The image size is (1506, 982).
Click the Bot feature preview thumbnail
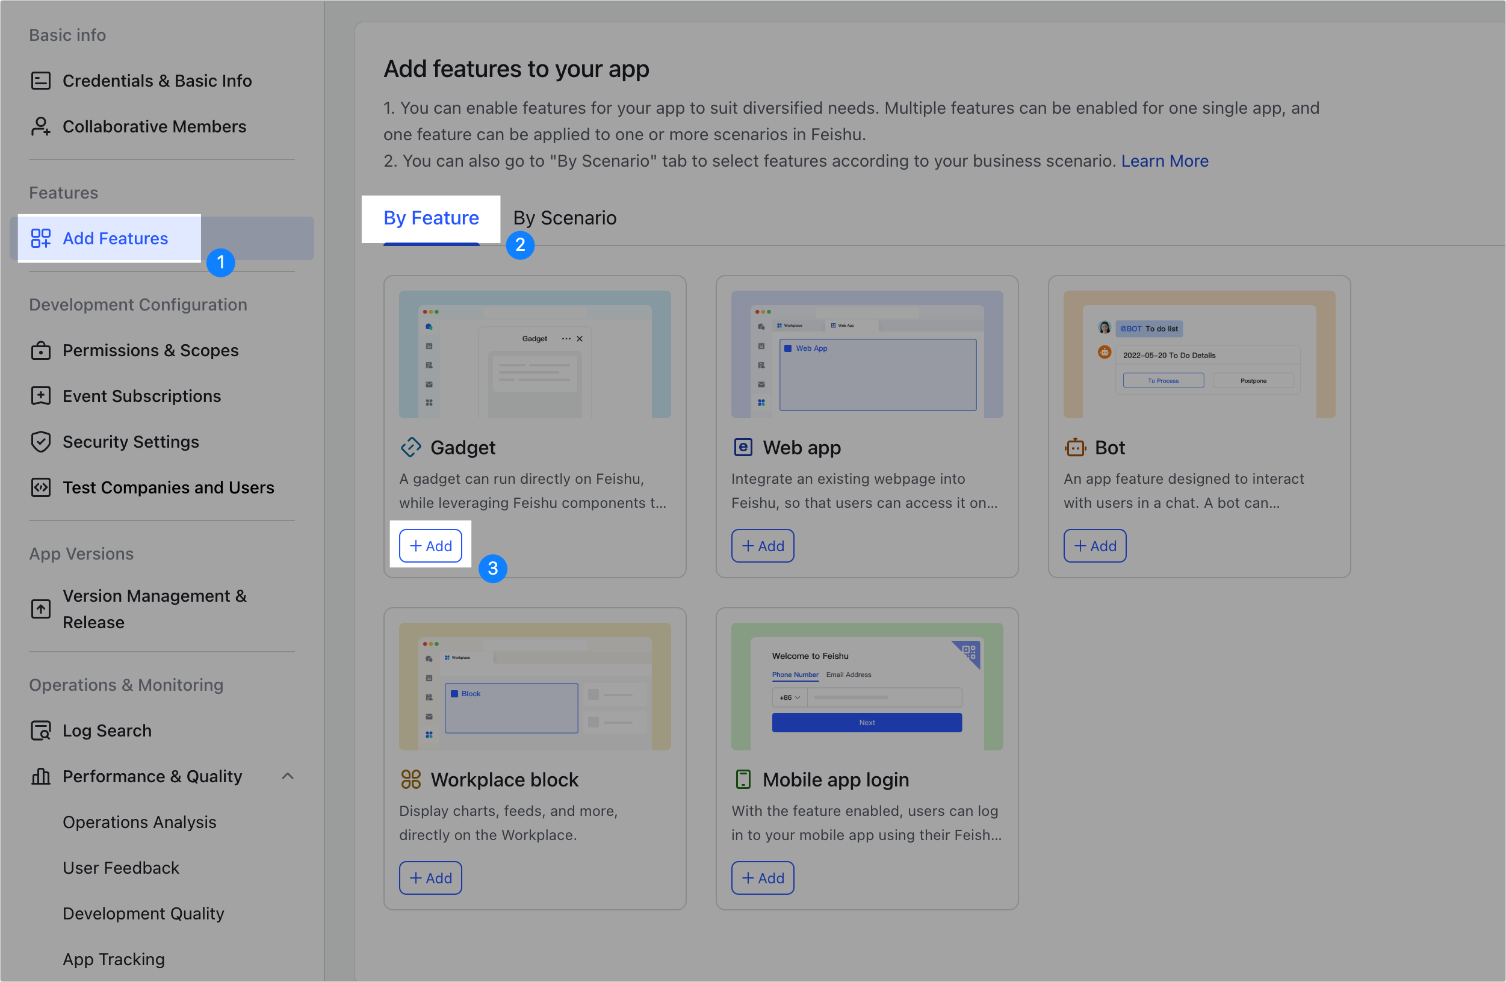(x=1199, y=354)
